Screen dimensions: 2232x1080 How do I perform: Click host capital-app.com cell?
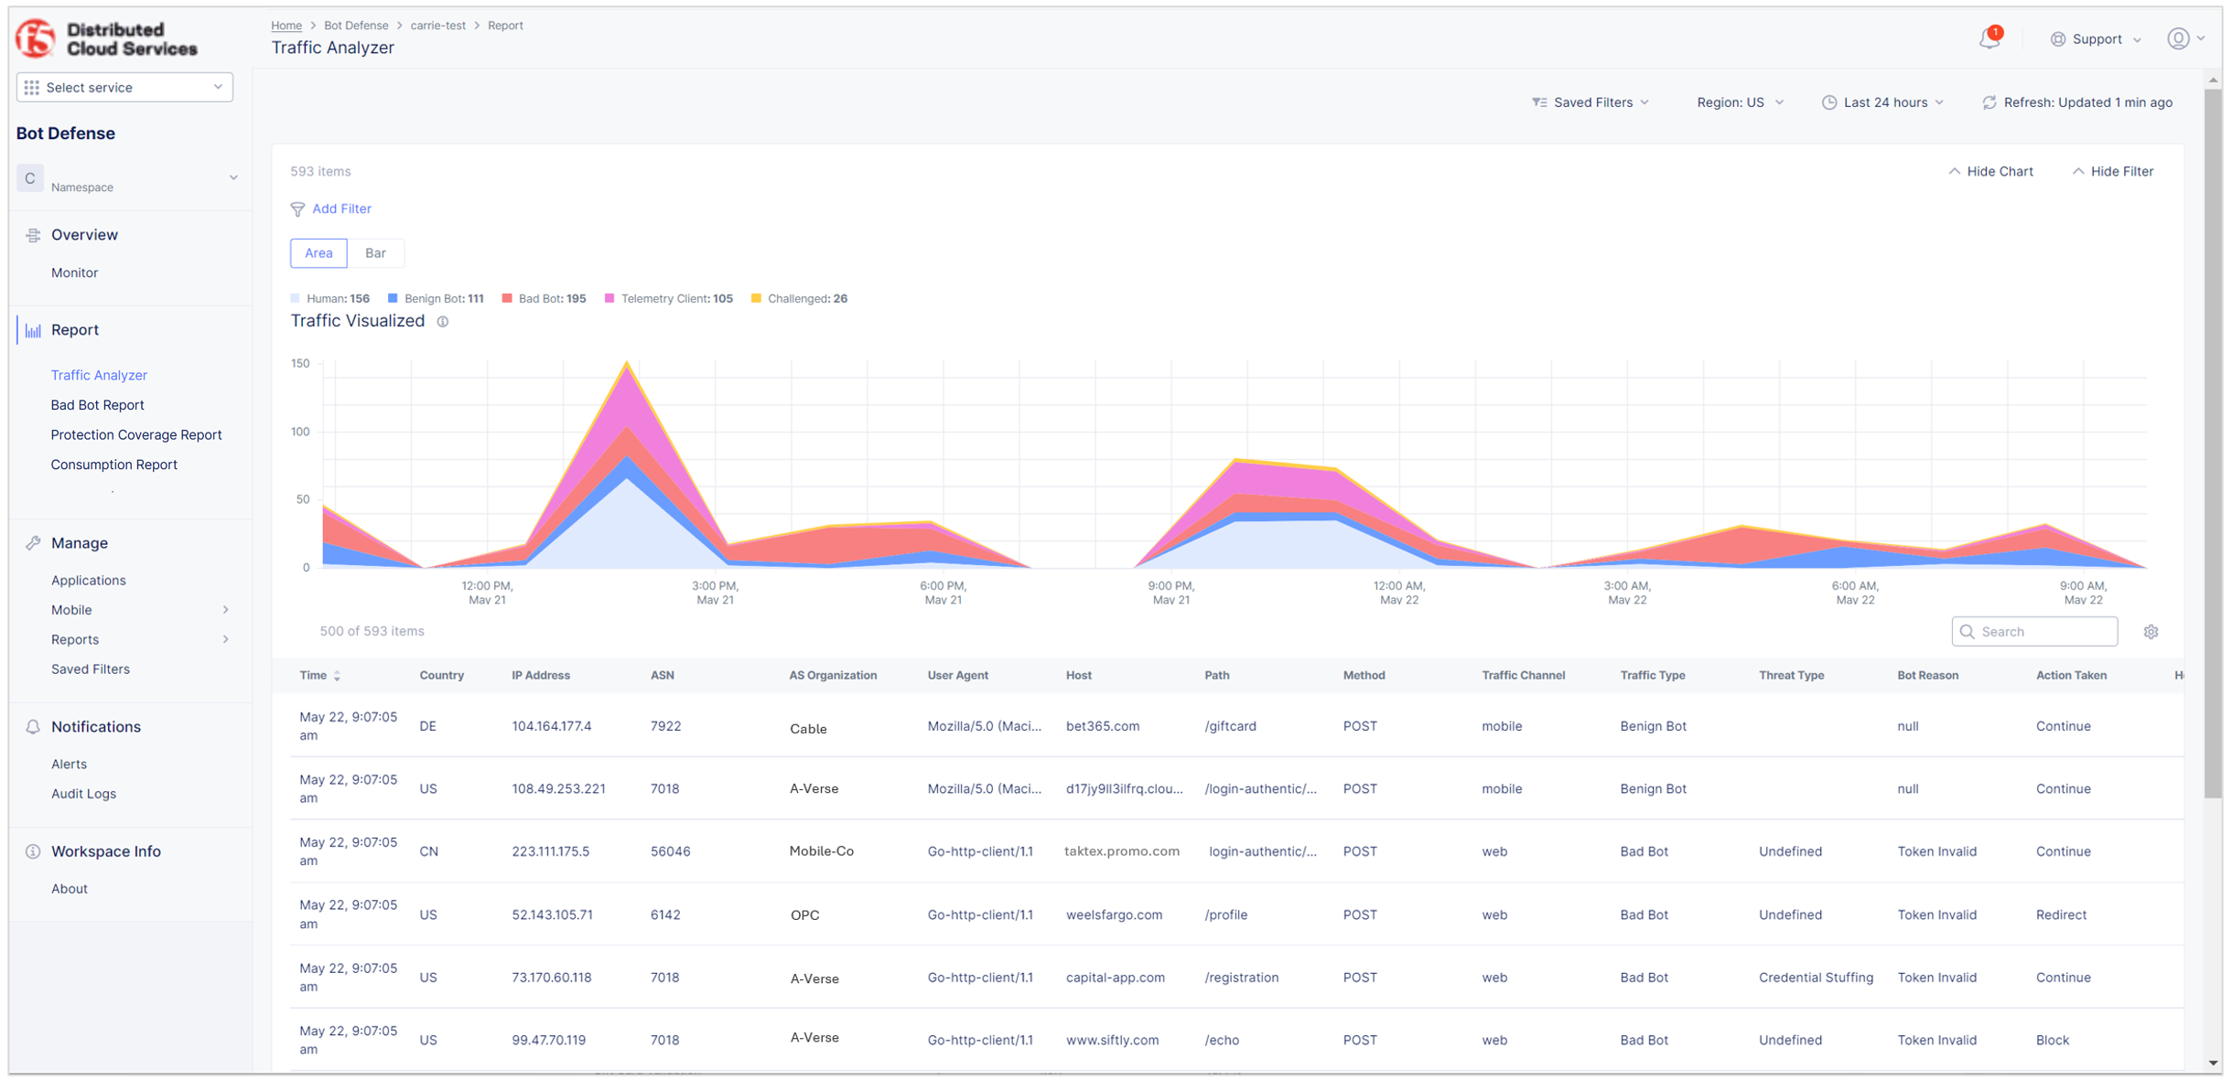[1116, 978]
